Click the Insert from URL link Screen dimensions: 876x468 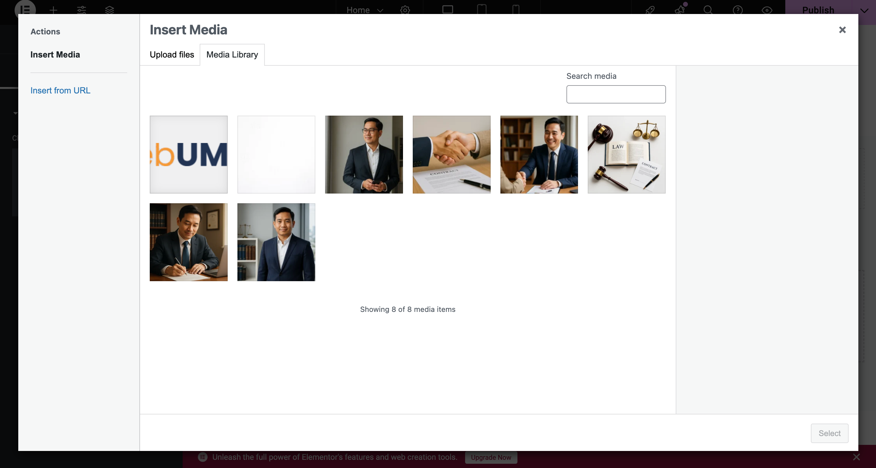(x=60, y=90)
